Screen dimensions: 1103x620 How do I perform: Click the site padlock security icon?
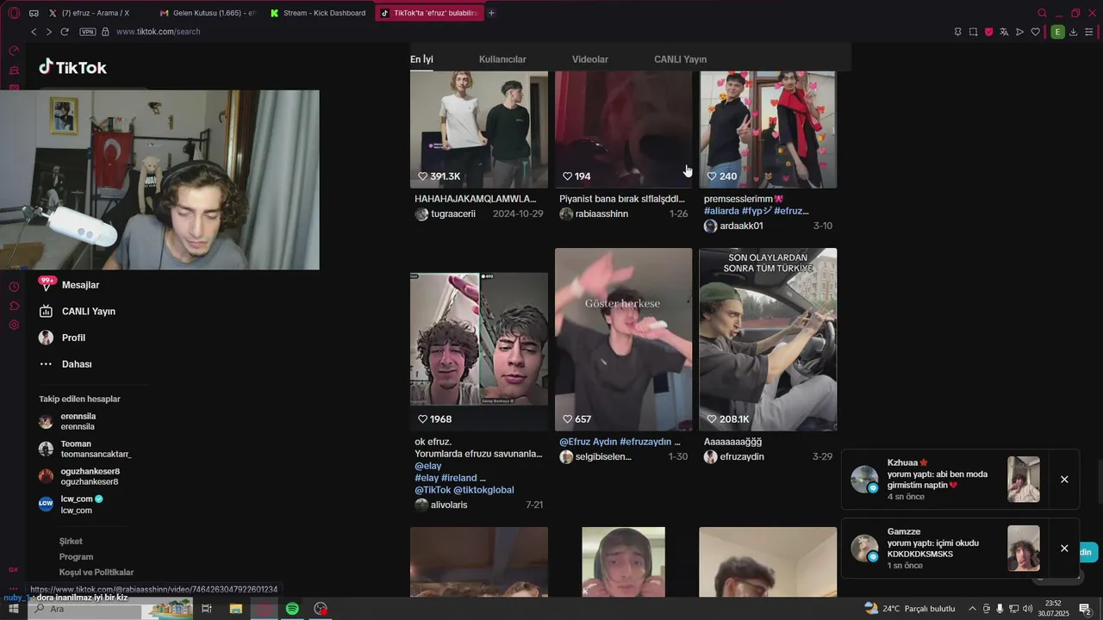coord(105,32)
